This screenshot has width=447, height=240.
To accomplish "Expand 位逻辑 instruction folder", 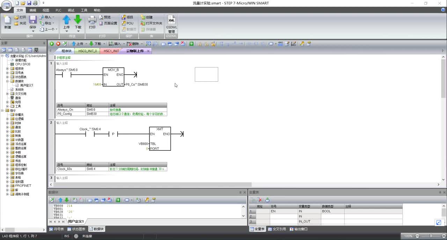I will tap(7, 119).
